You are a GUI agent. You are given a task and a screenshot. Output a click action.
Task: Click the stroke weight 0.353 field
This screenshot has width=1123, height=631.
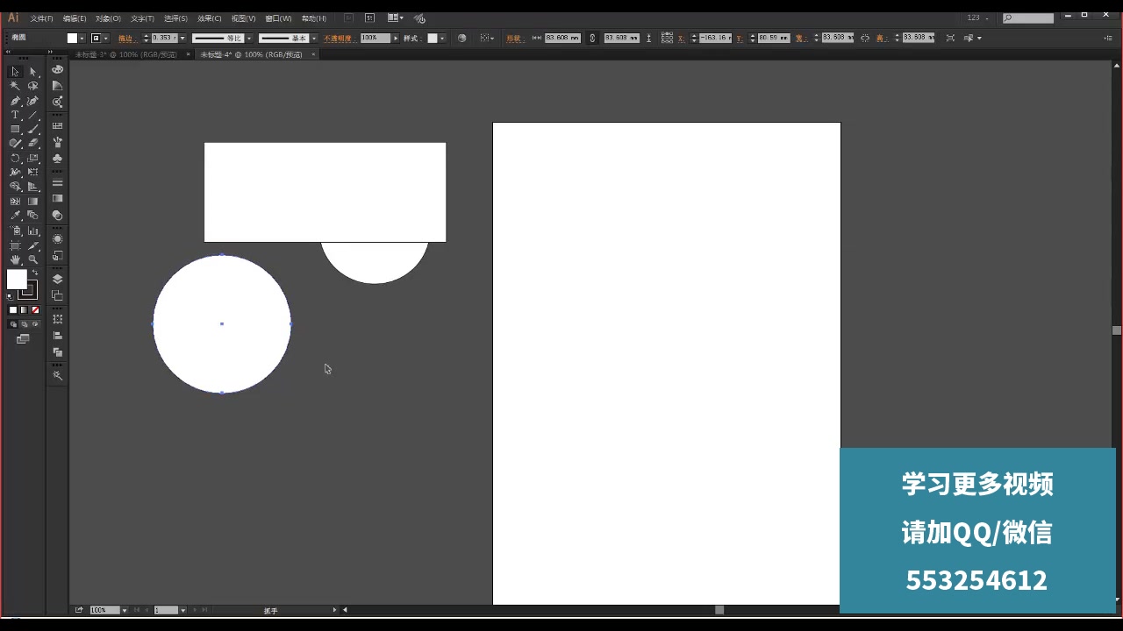pyautogui.click(x=165, y=38)
